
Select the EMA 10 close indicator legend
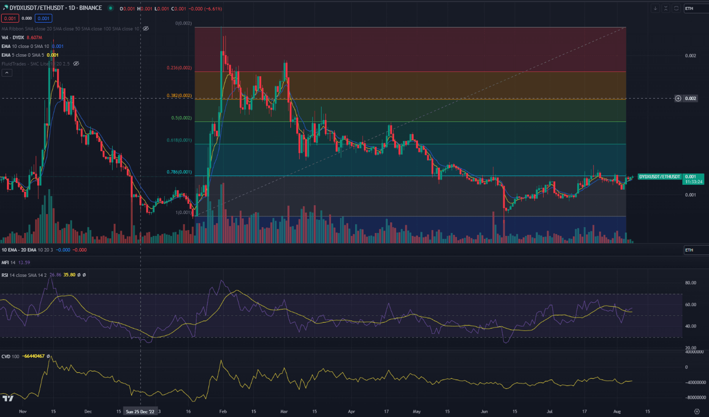(x=25, y=46)
